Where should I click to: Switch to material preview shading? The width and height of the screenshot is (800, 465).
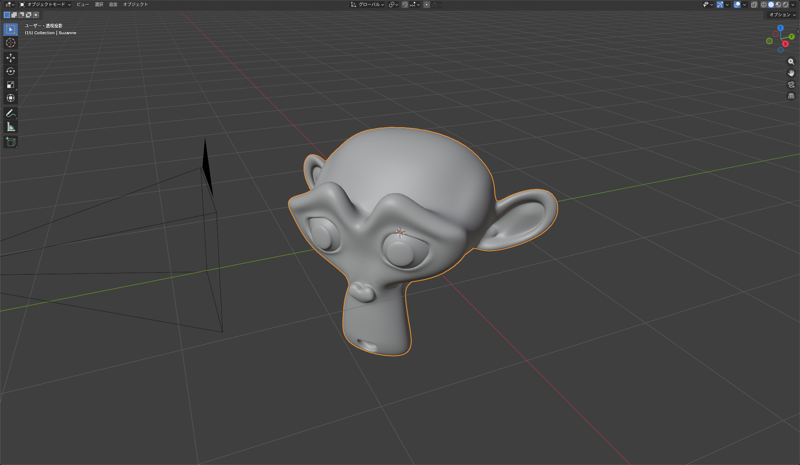778,5
